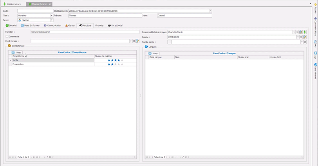318x166 pixels.
Task: Clear the Profil Horaire field with X icon
Action: 134,41
